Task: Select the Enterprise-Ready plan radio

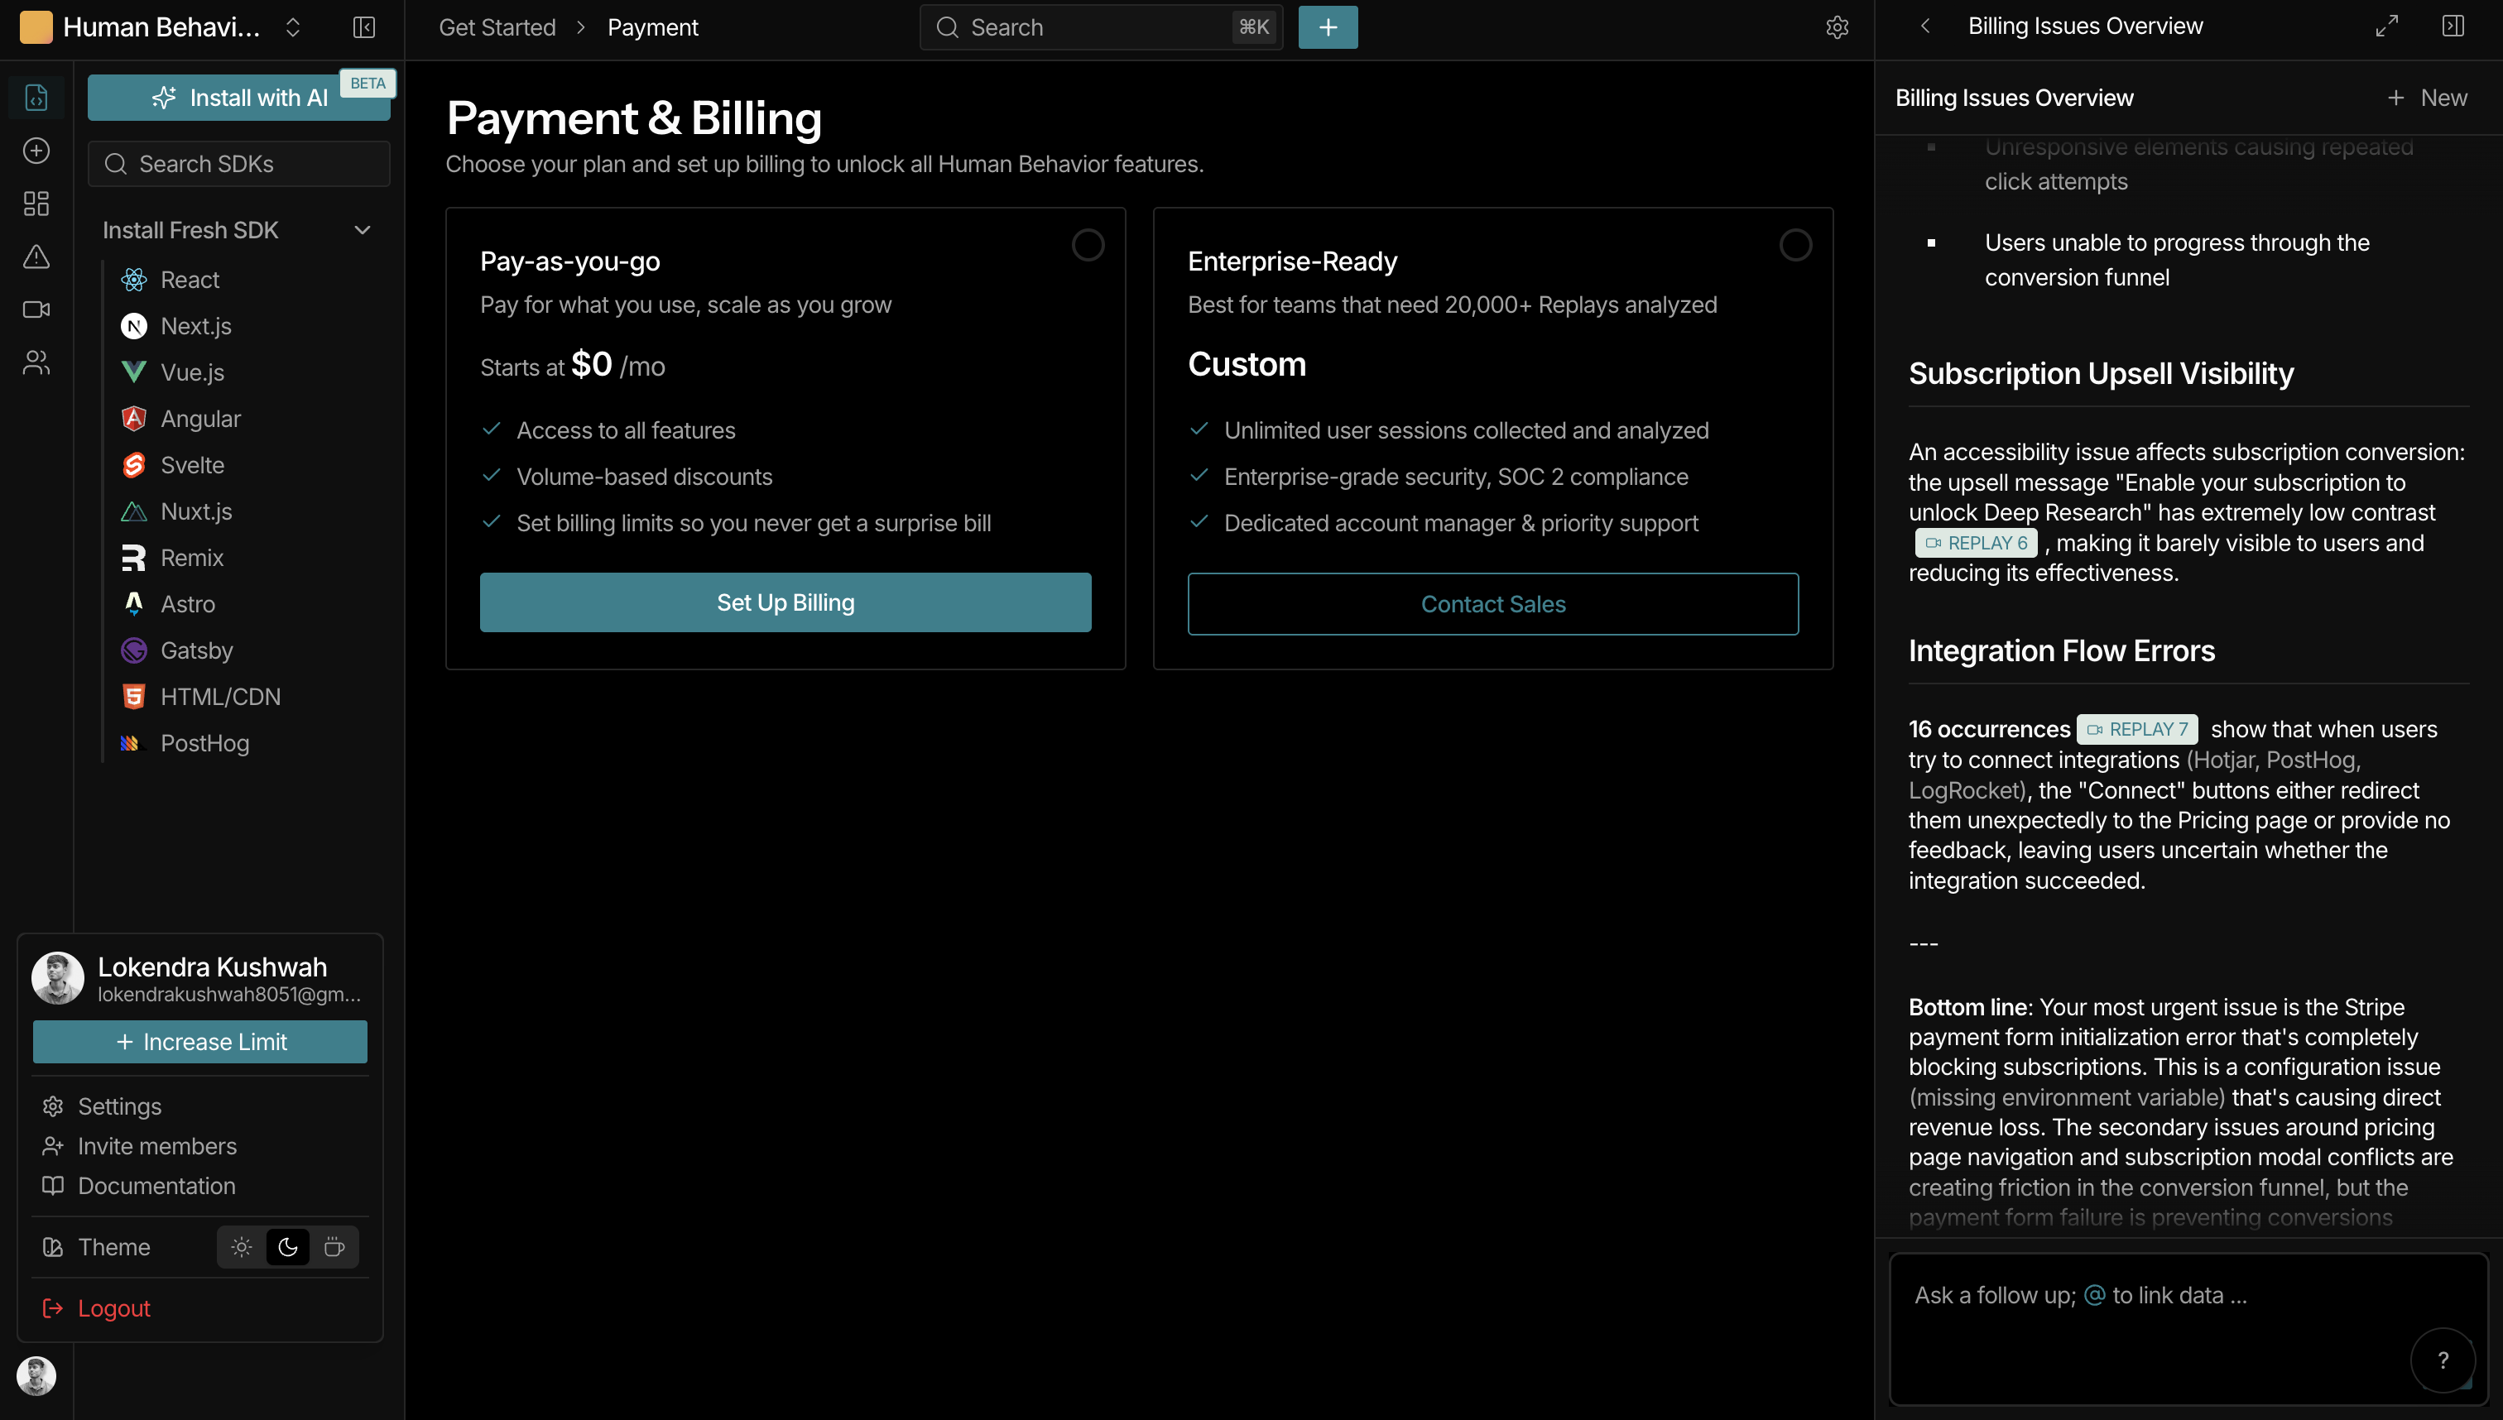Action: click(x=1794, y=245)
